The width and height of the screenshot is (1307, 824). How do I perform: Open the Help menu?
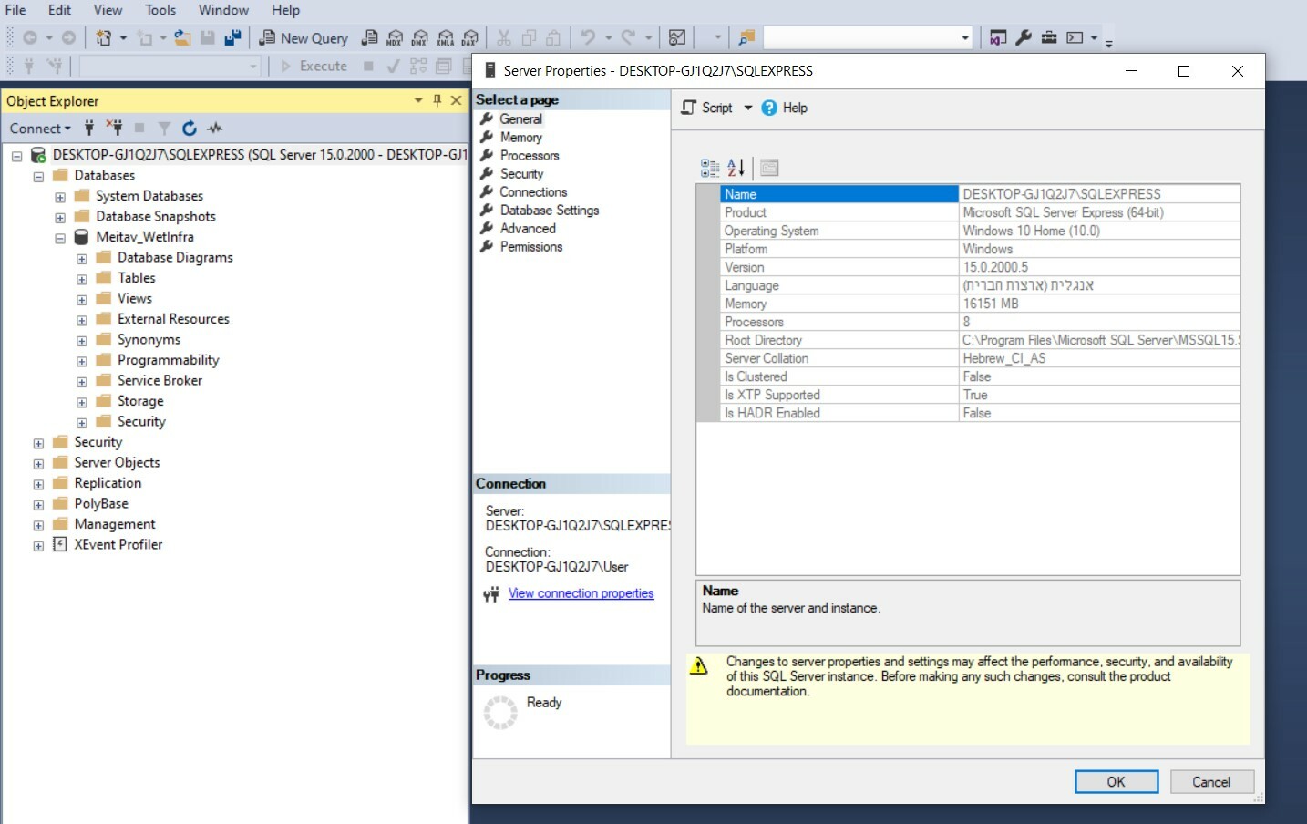click(x=285, y=10)
